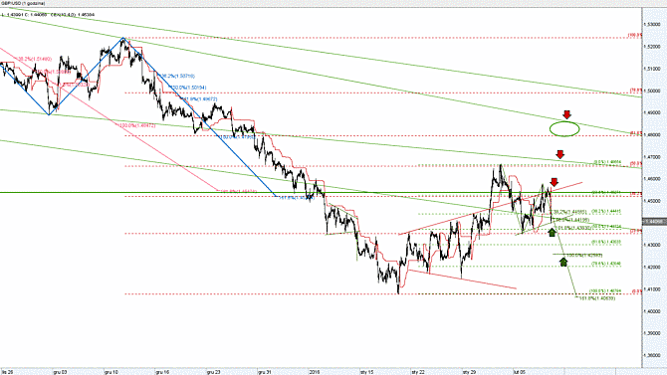Click the 'sty 22' date label
667x375 pixels.
(x=418, y=372)
